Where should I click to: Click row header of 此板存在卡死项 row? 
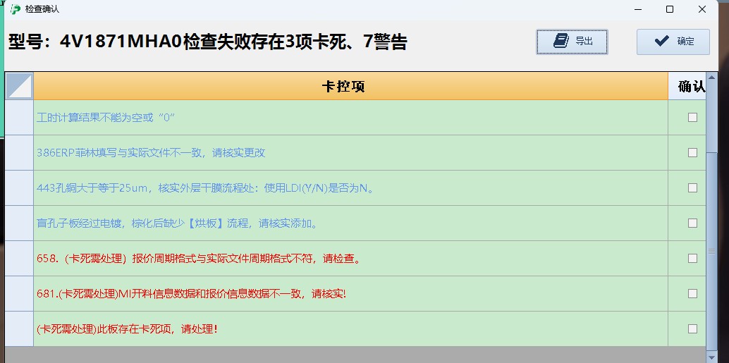[19, 329]
